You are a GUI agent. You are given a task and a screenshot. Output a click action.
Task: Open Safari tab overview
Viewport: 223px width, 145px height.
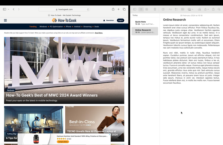click(x=124, y=9)
